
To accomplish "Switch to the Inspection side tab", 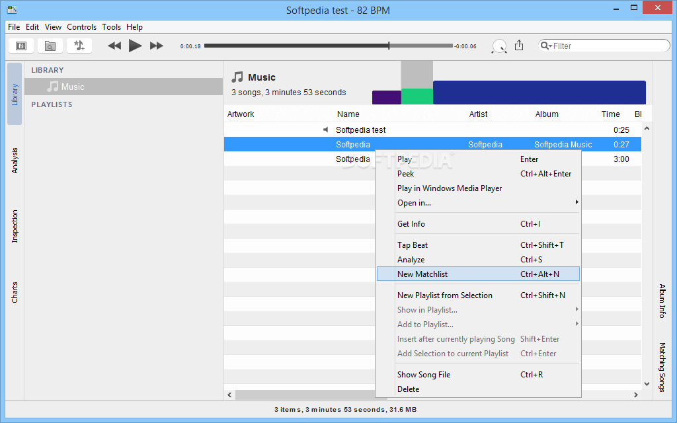I will click(15, 226).
